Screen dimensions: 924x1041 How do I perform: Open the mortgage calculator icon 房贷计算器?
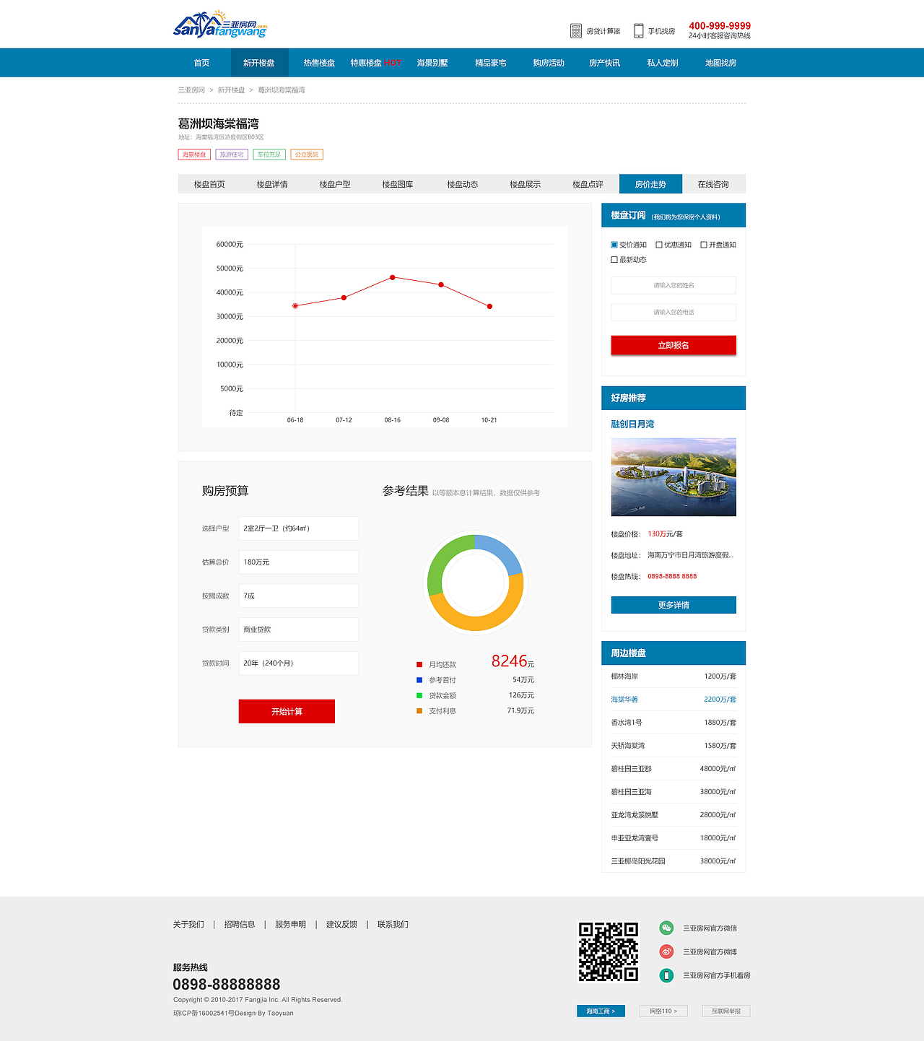[x=576, y=31]
